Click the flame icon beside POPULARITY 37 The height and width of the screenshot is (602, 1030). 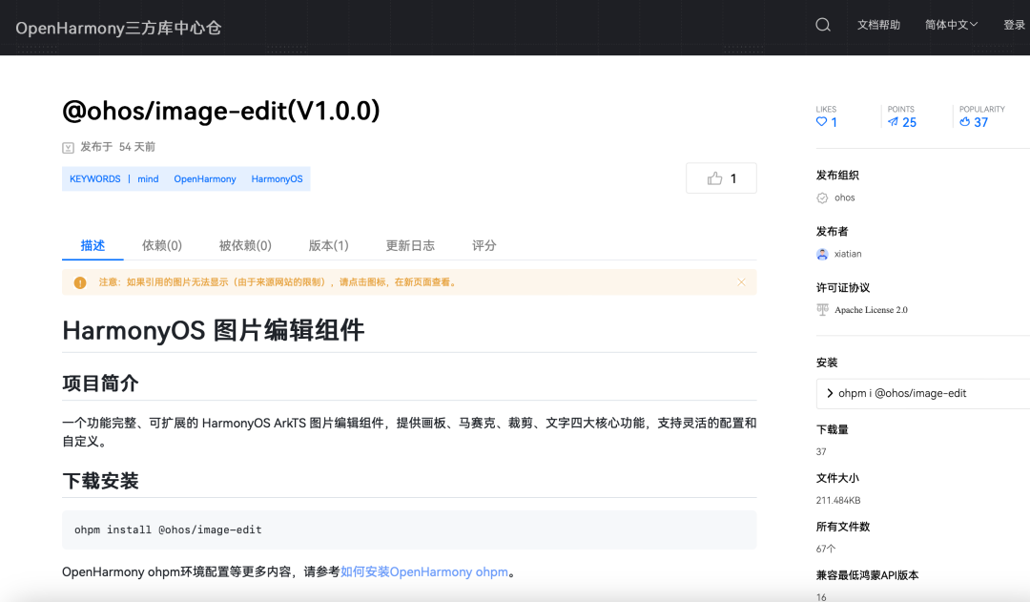(x=966, y=122)
